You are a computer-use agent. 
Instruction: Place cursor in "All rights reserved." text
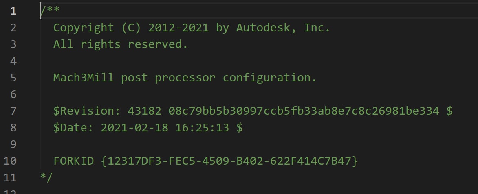121,44
